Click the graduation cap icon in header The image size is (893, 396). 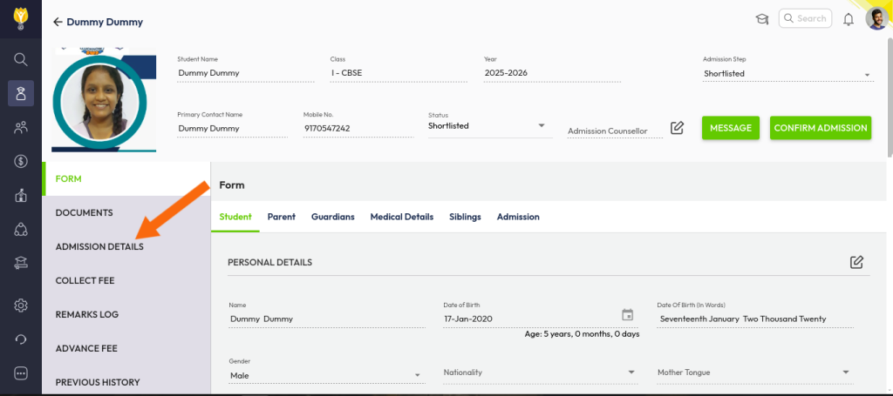point(762,19)
